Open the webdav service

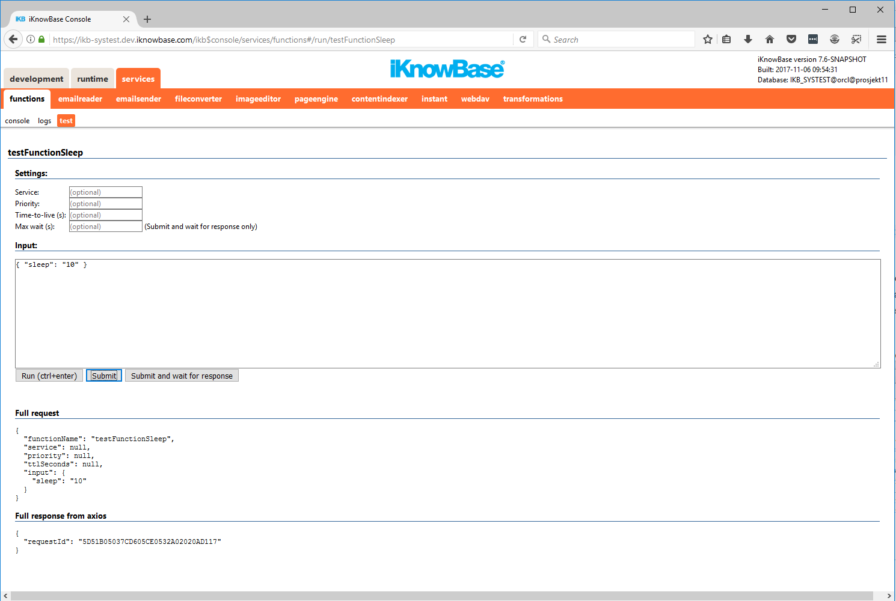[x=475, y=99]
